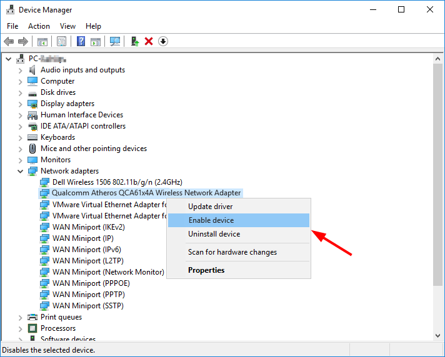Image resolution: width=445 pixels, height=357 pixels.
Task: Click the down arrow toolbar icon
Action: click(163, 41)
